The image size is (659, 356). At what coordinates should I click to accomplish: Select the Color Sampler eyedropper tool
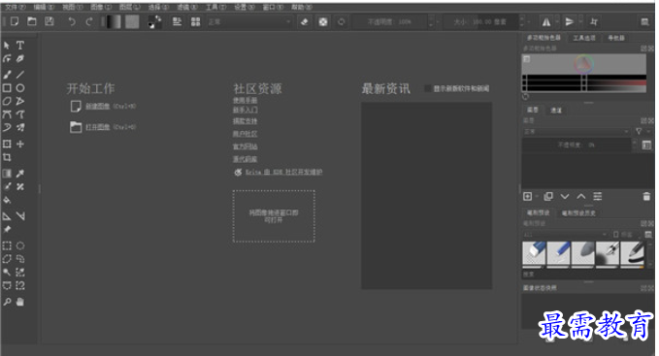point(19,174)
